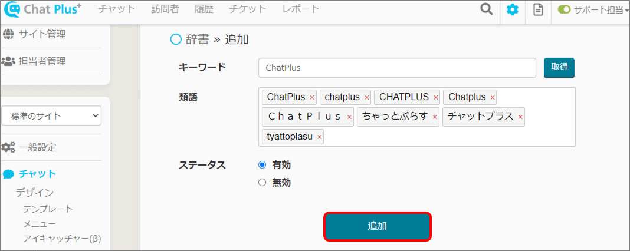The width and height of the screenshot is (630, 251).
Task: Select the 無効 status radio button
Action: pyautogui.click(x=262, y=183)
